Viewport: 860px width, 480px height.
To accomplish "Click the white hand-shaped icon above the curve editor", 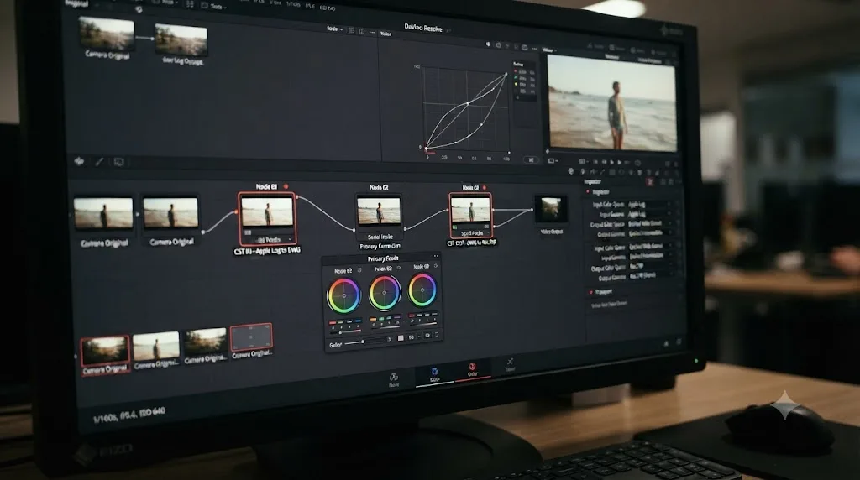I will pos(488,44).
